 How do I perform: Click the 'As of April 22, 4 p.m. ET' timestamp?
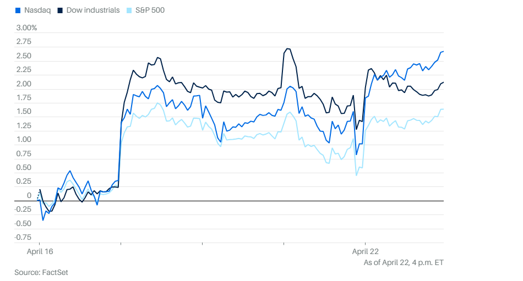(x=404, y=262)
